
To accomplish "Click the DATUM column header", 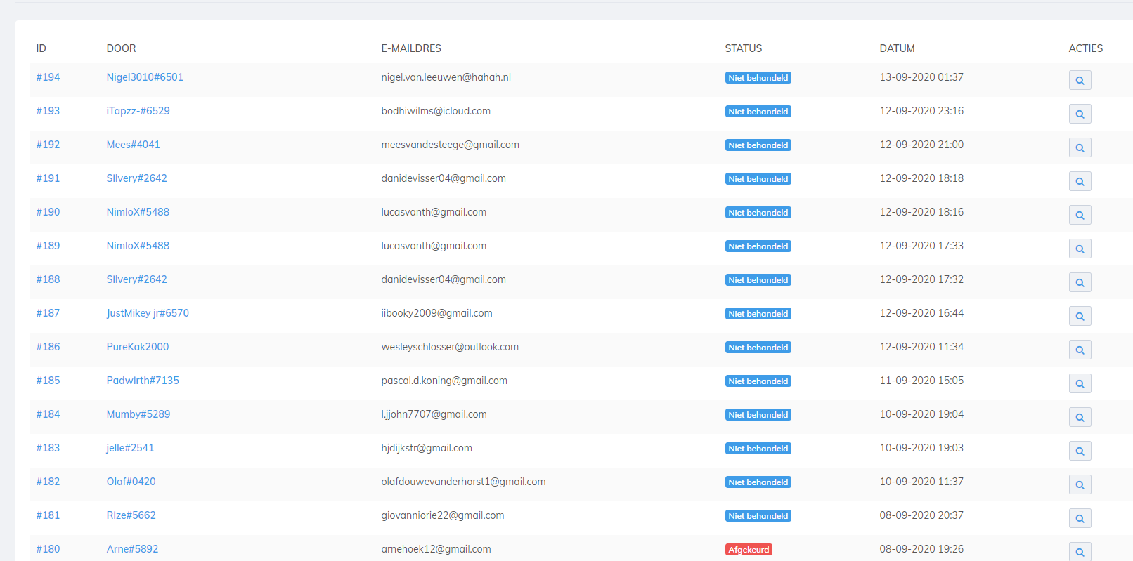I will [897, 48].
